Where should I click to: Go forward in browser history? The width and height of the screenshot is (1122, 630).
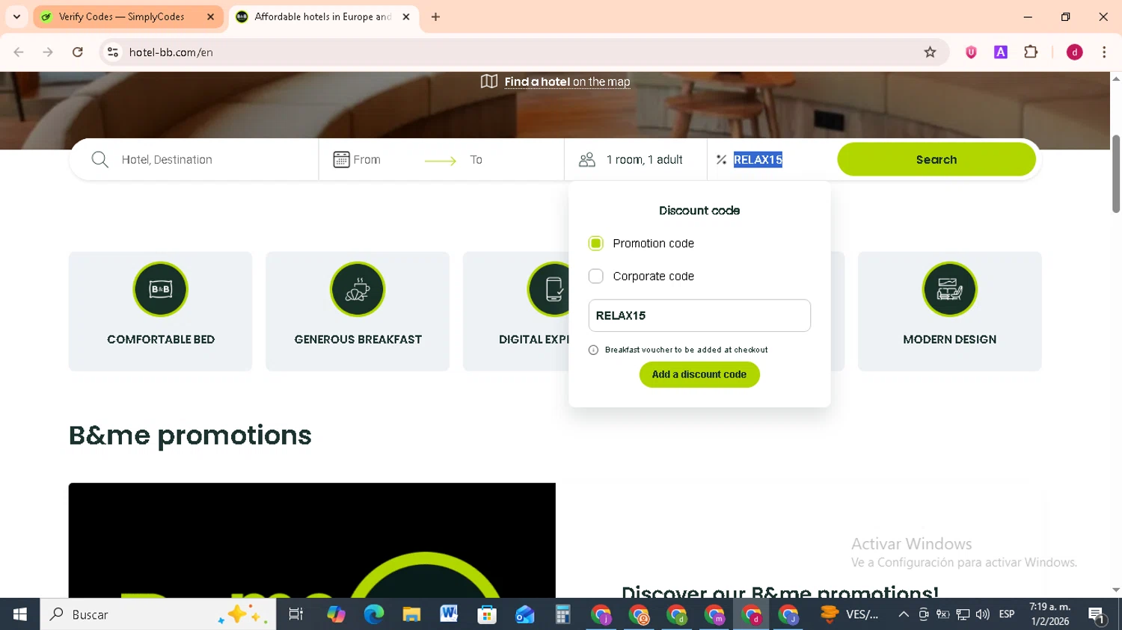[48, 52]
